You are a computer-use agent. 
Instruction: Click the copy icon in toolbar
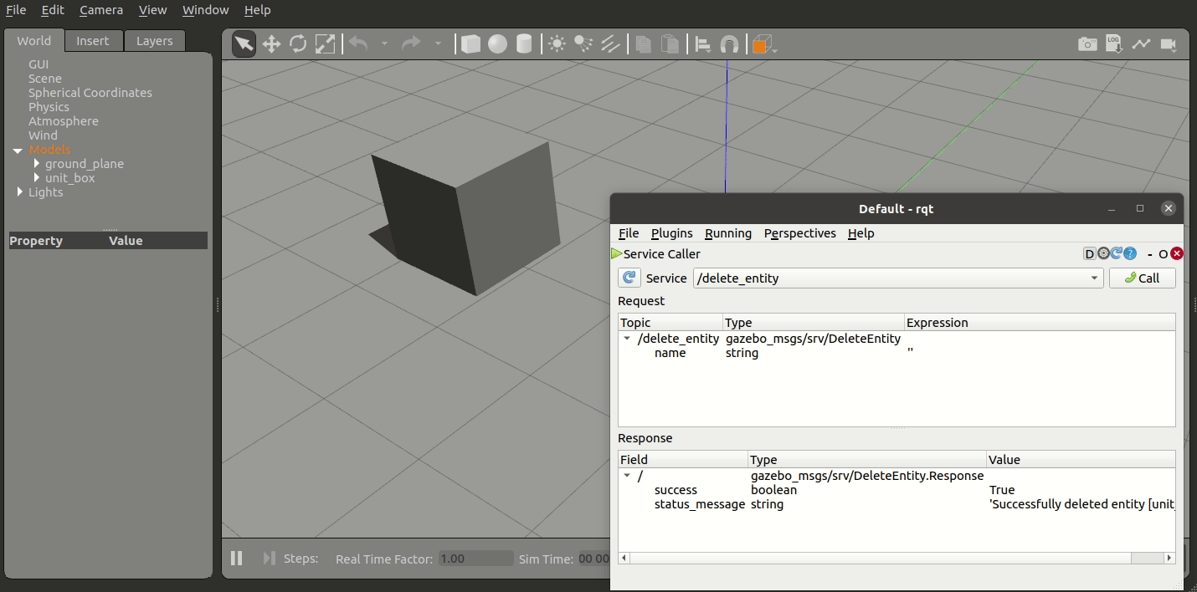point(643,43)
